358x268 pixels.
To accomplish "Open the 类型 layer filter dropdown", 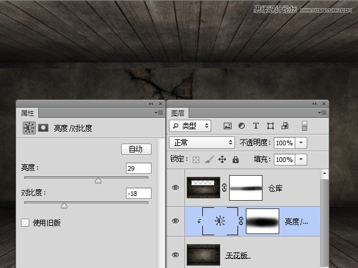I will coord(190,126).
